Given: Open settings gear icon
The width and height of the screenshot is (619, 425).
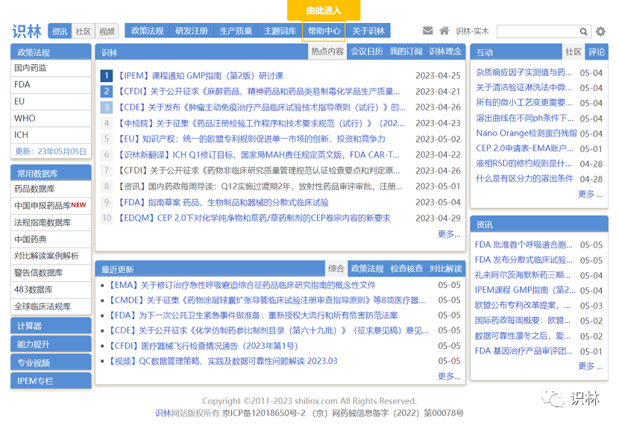Looking at the screenshot, I should pyautogui.click(x=600, y=31).
